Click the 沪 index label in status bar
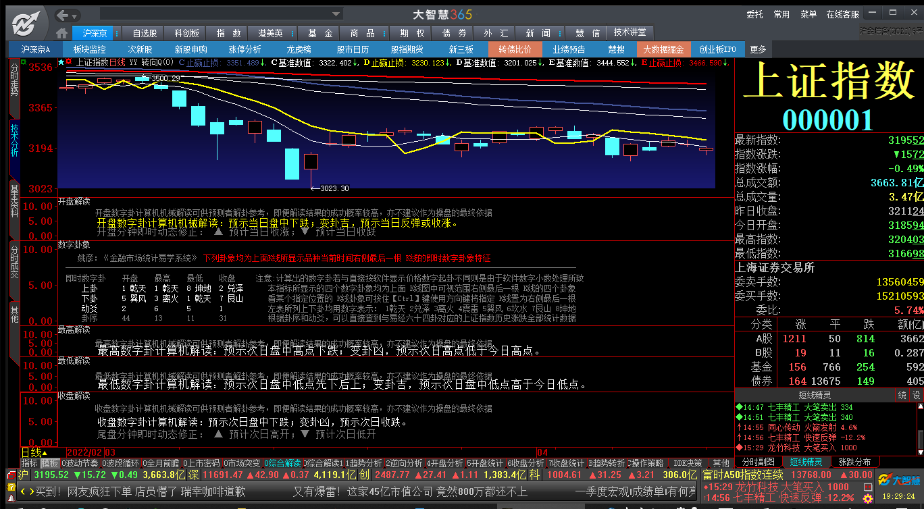The height and width of the screenshot is (509, 924). coord(24,475)
